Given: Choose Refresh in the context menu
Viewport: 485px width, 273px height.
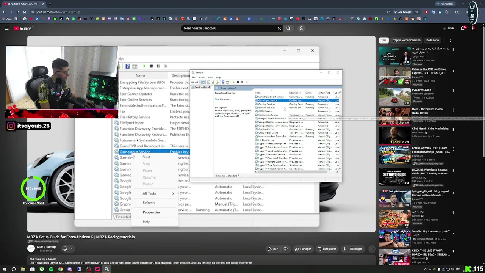Looking at the screenshot, I should point(149,203).
